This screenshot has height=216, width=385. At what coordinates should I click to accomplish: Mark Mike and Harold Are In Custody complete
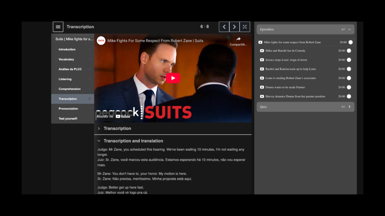point(349,51)
